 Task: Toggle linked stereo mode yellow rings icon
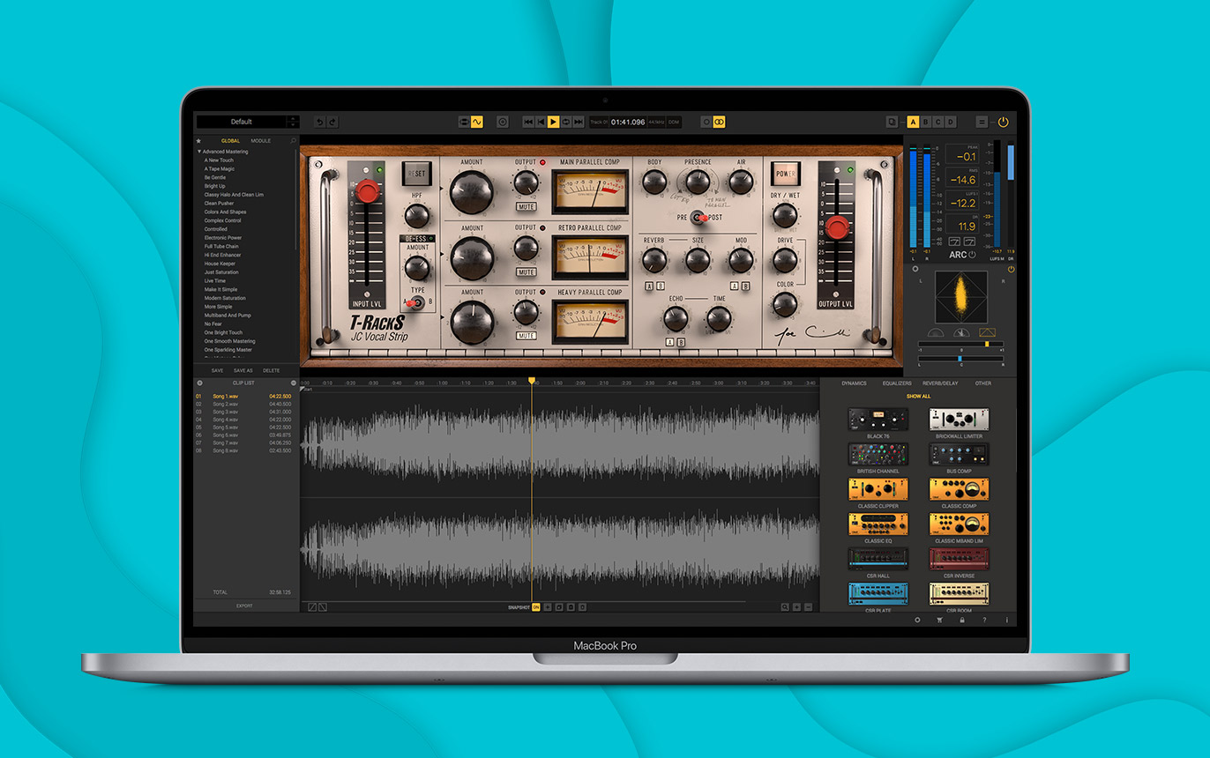tap(718, 122)
